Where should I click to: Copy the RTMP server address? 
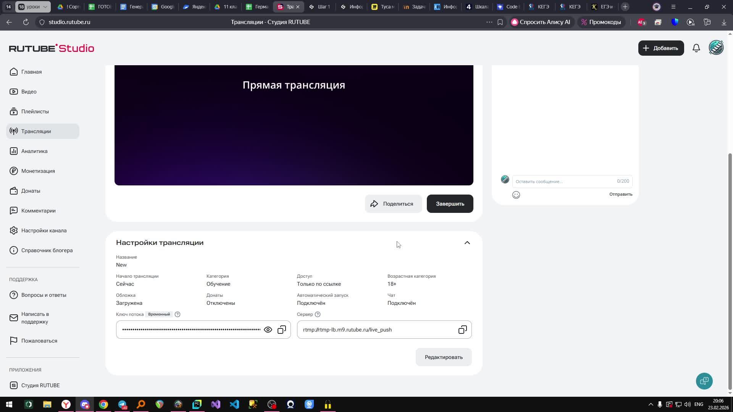pyautogui.click(x=462, y=330)
